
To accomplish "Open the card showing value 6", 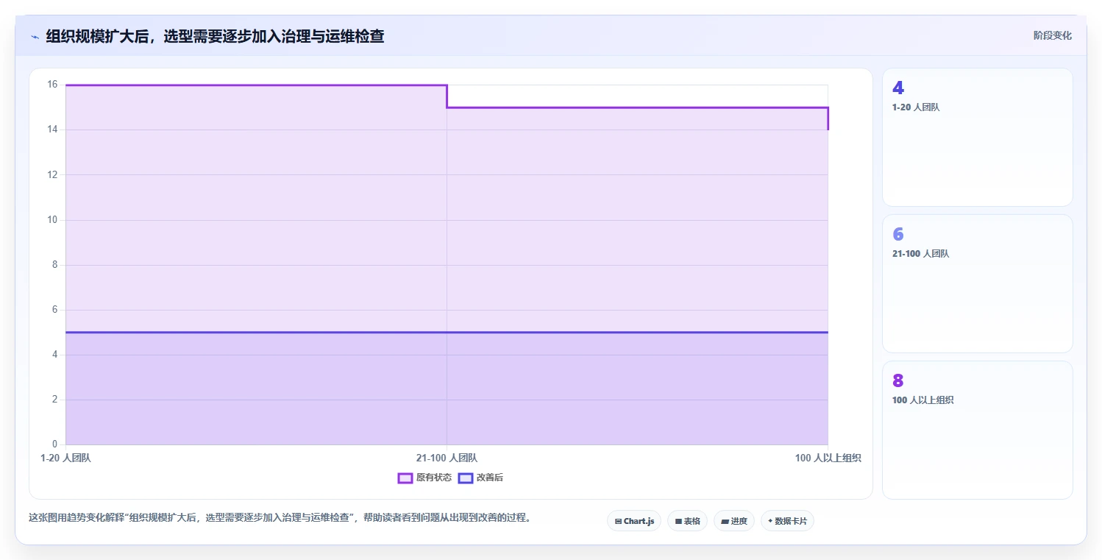I will tap(977, 283).
